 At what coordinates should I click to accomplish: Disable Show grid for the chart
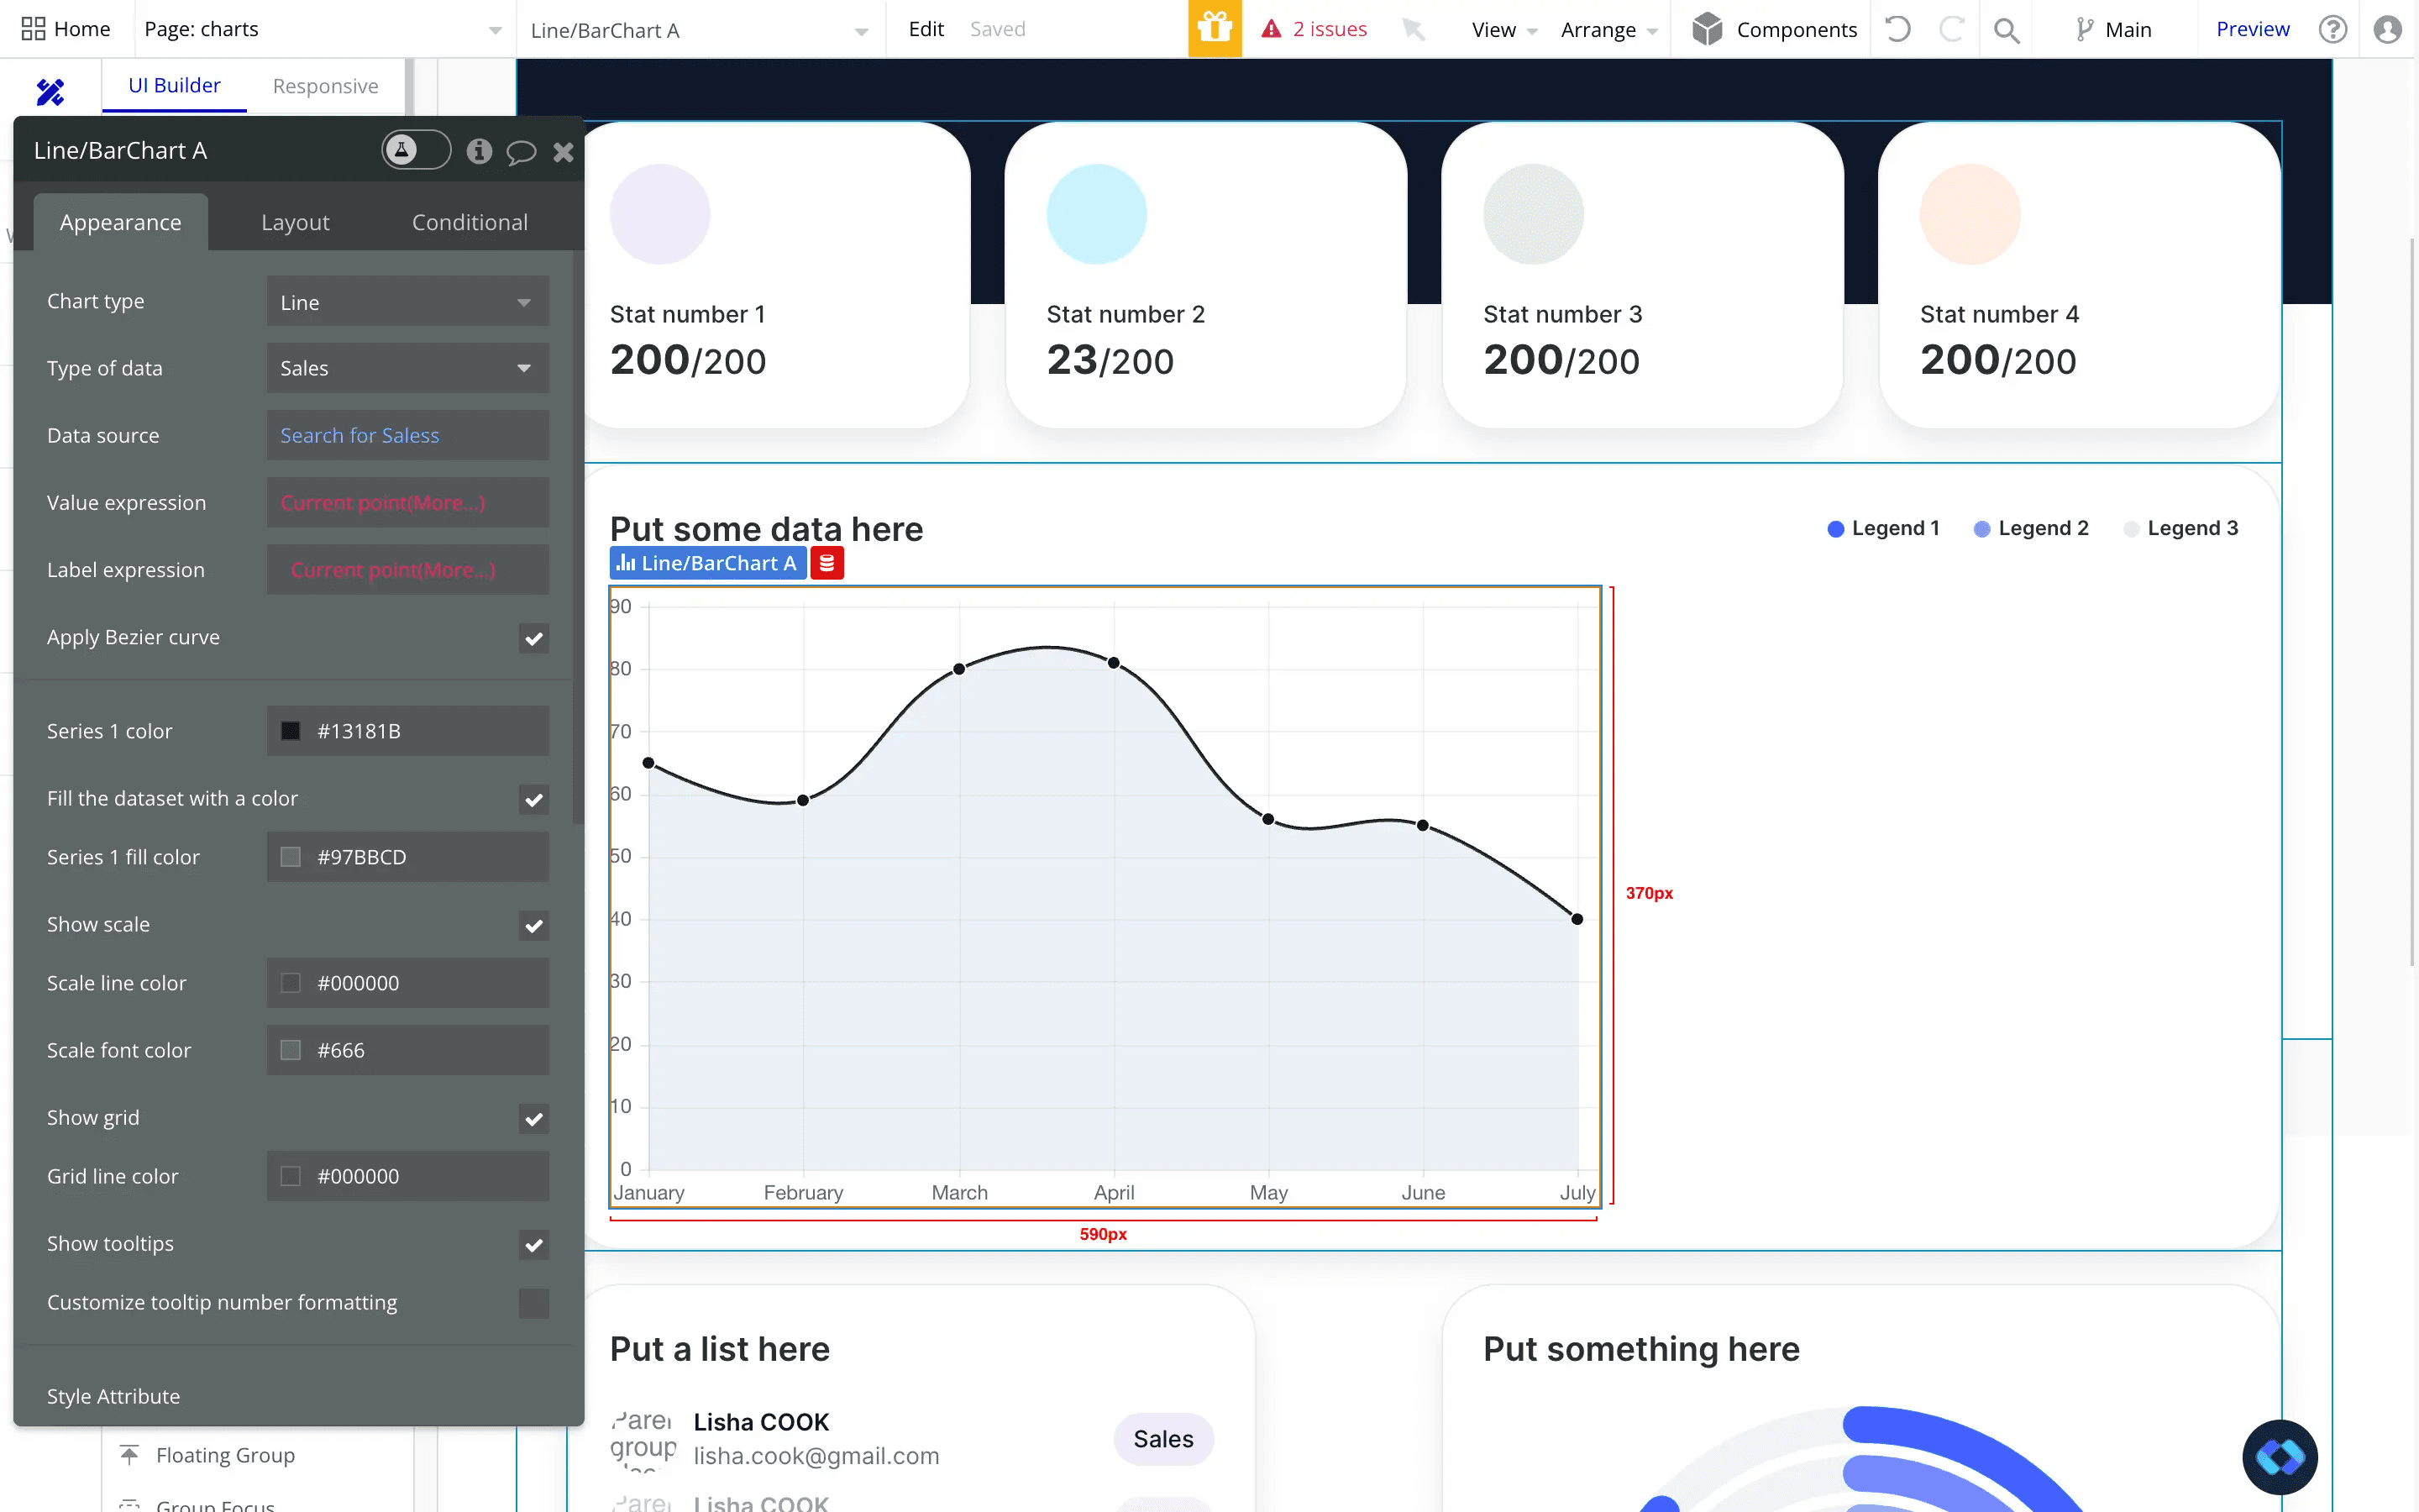pos(534,1119)
